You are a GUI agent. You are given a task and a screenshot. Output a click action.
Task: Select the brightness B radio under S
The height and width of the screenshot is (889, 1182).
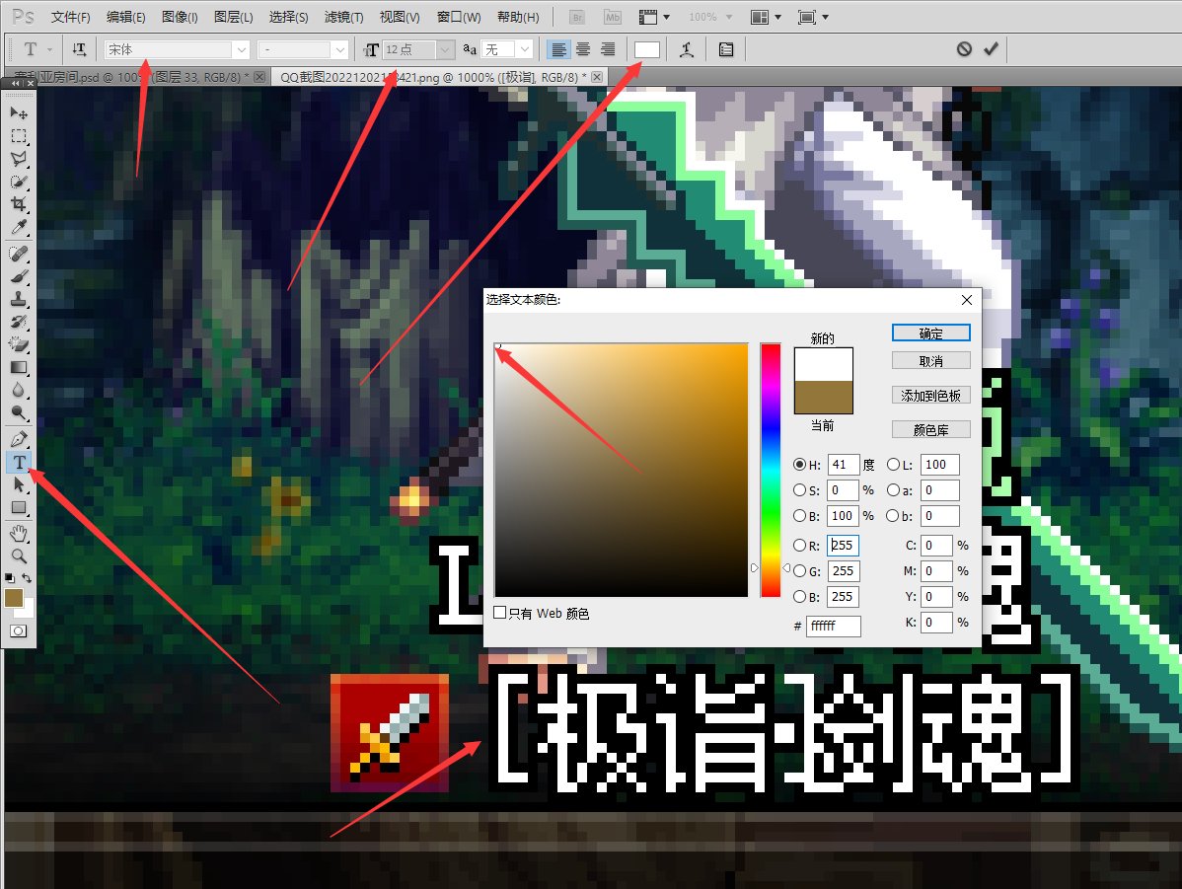coord(800,516)
